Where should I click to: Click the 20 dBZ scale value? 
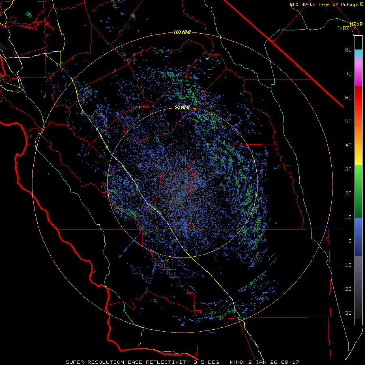click(348, 193)
